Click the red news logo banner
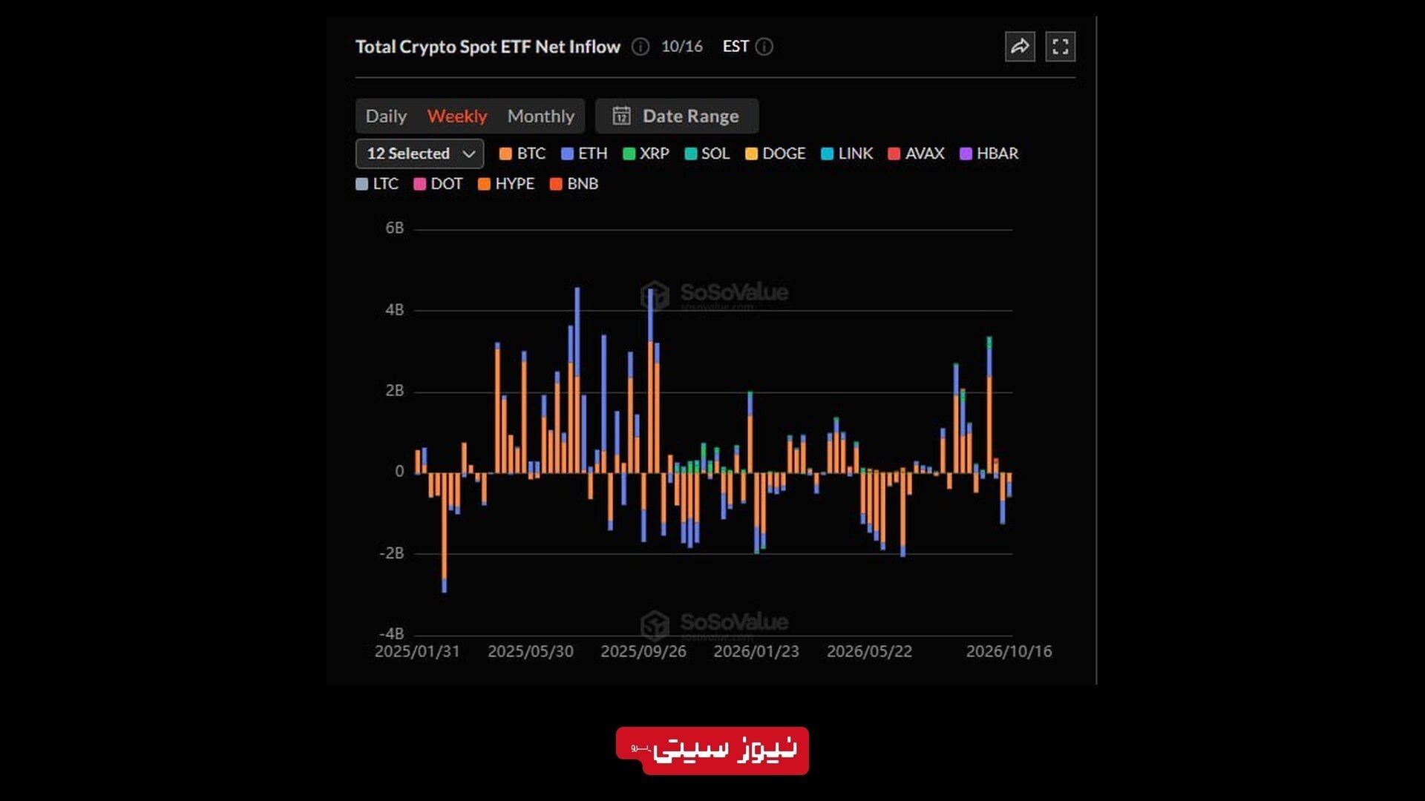The image size is (1425, 801). [x=712, y=751]
